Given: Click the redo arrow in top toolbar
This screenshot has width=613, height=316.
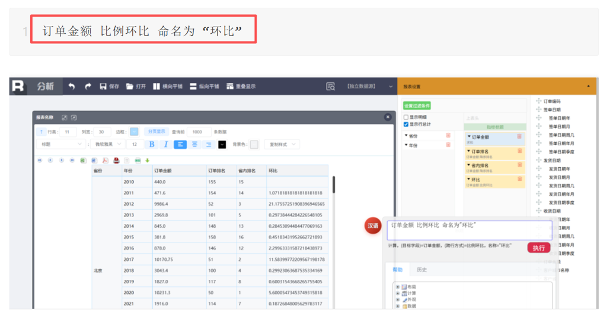Looking at the screenshot, I should [x=88, y=87].
